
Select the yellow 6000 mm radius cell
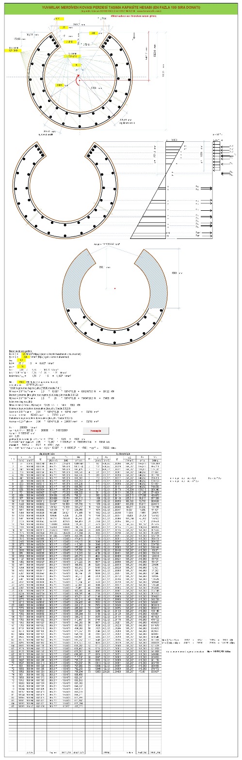[x=60, y=85]
